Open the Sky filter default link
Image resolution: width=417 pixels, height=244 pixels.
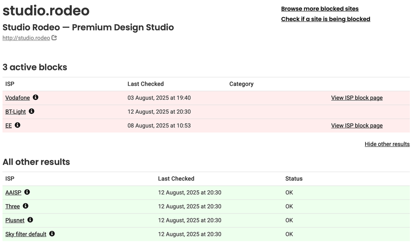(x=25, y=234)
